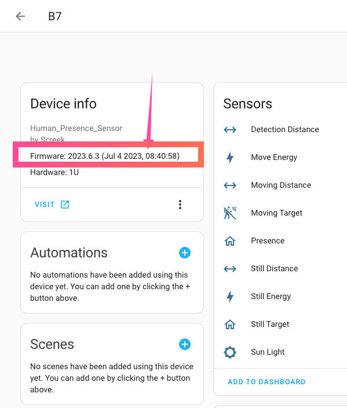
Task: Click ADD TO DASHBOARD button
Action: [266, 382]
